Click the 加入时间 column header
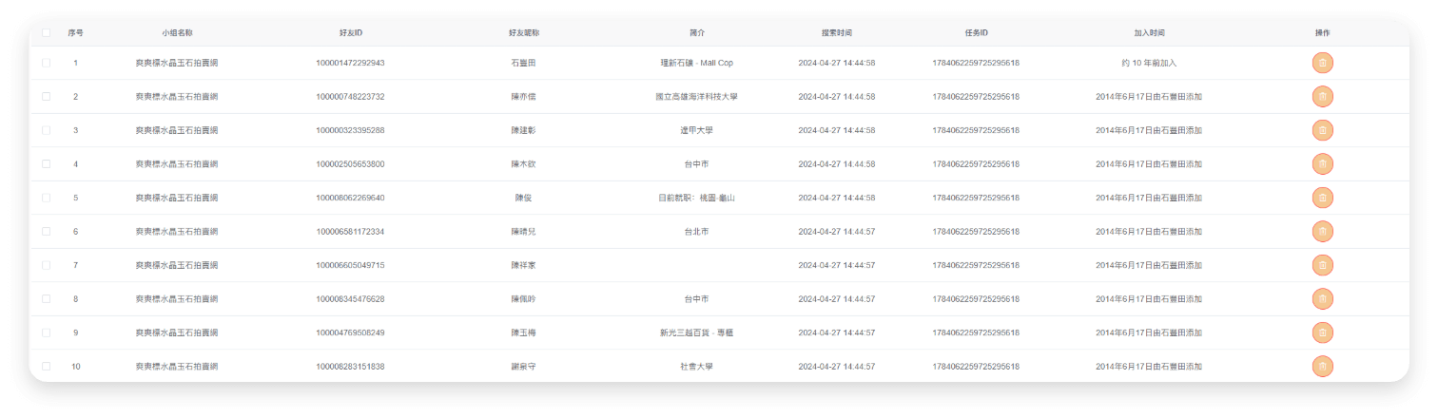Screen dimensions: 1438x418 1149,32
